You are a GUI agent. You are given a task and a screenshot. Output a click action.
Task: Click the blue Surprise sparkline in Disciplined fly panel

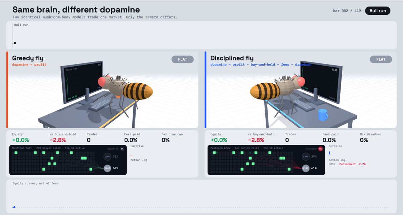point(330,154)
